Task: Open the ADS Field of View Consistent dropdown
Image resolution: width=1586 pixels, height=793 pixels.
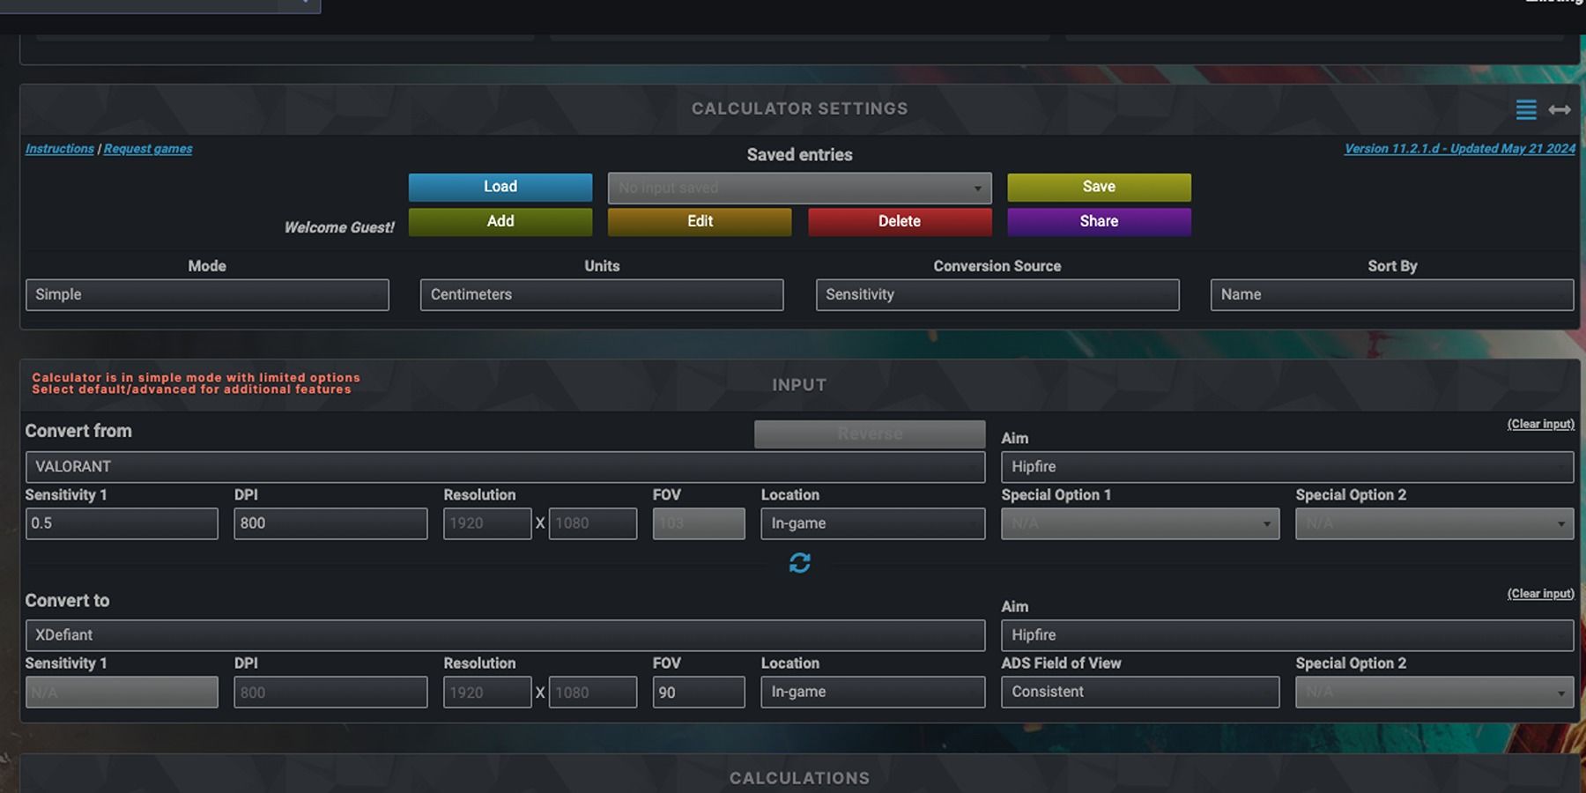Action: click(1139, 693)
